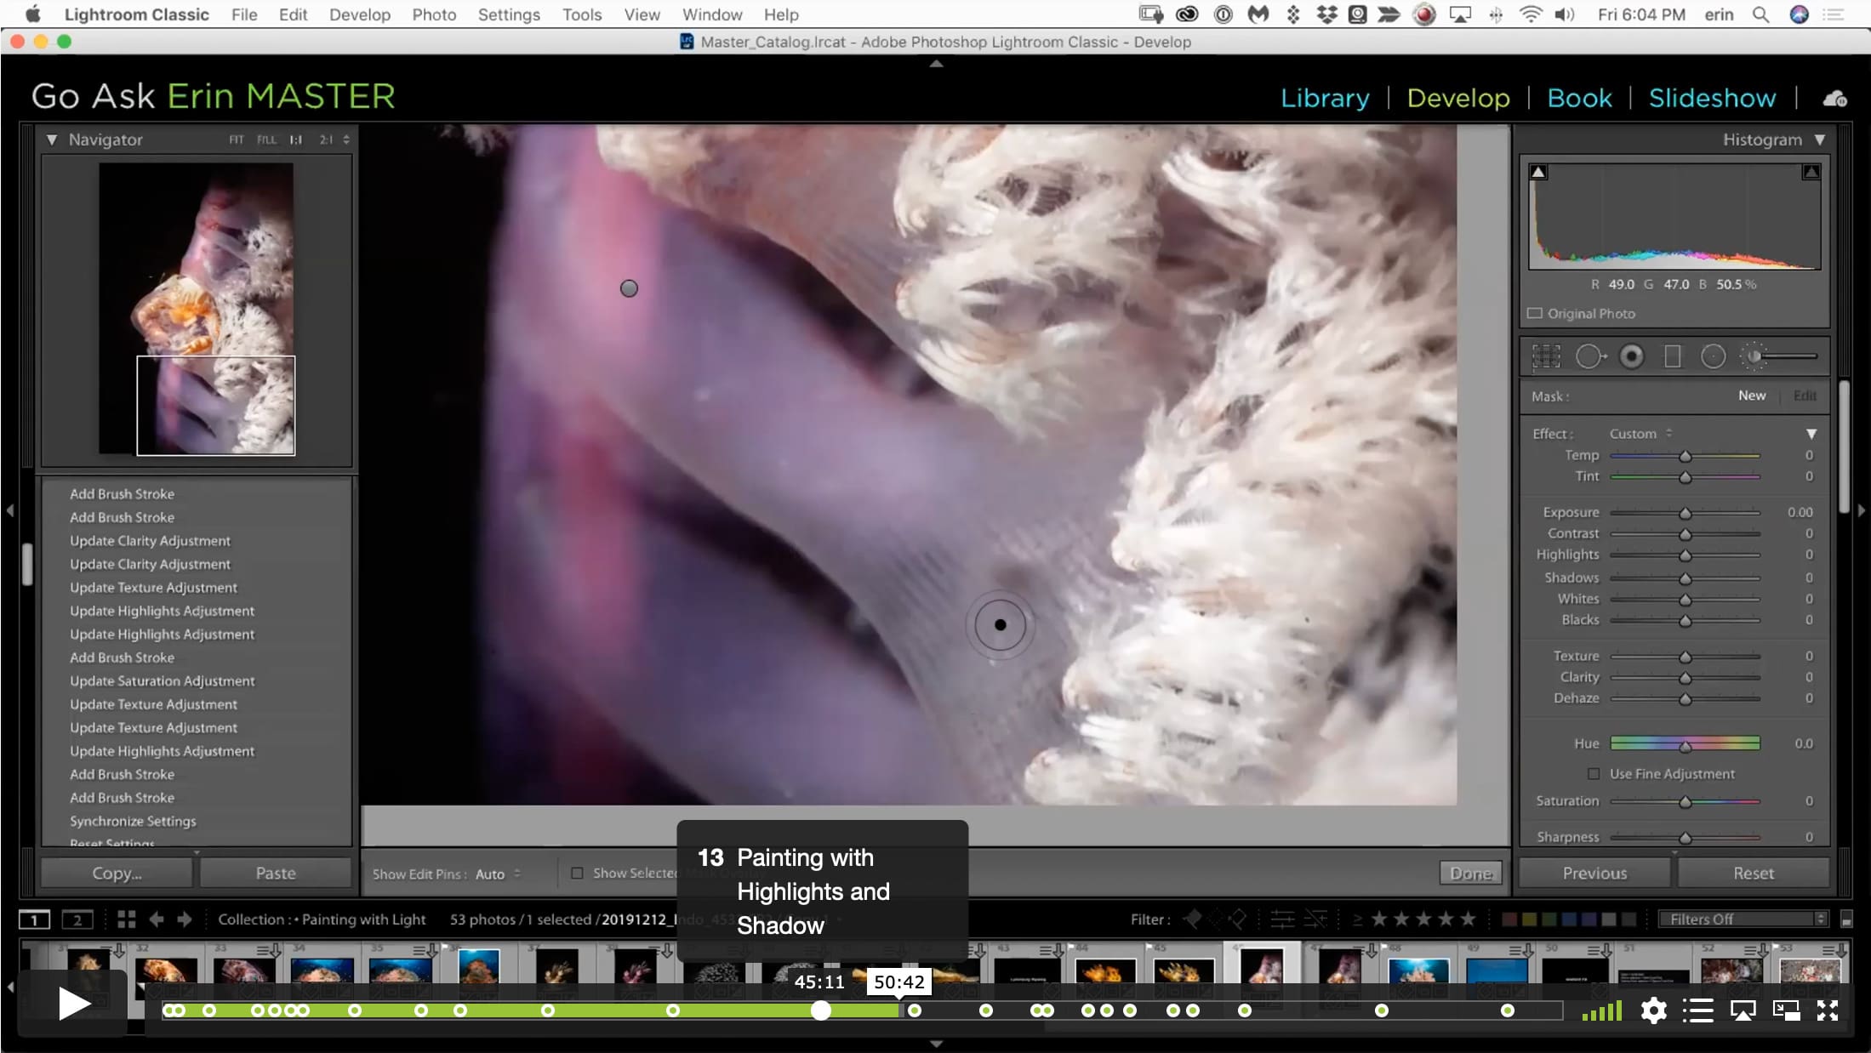
Task: Select the Spot Removal tool
Action: [x=1589, y=357]
